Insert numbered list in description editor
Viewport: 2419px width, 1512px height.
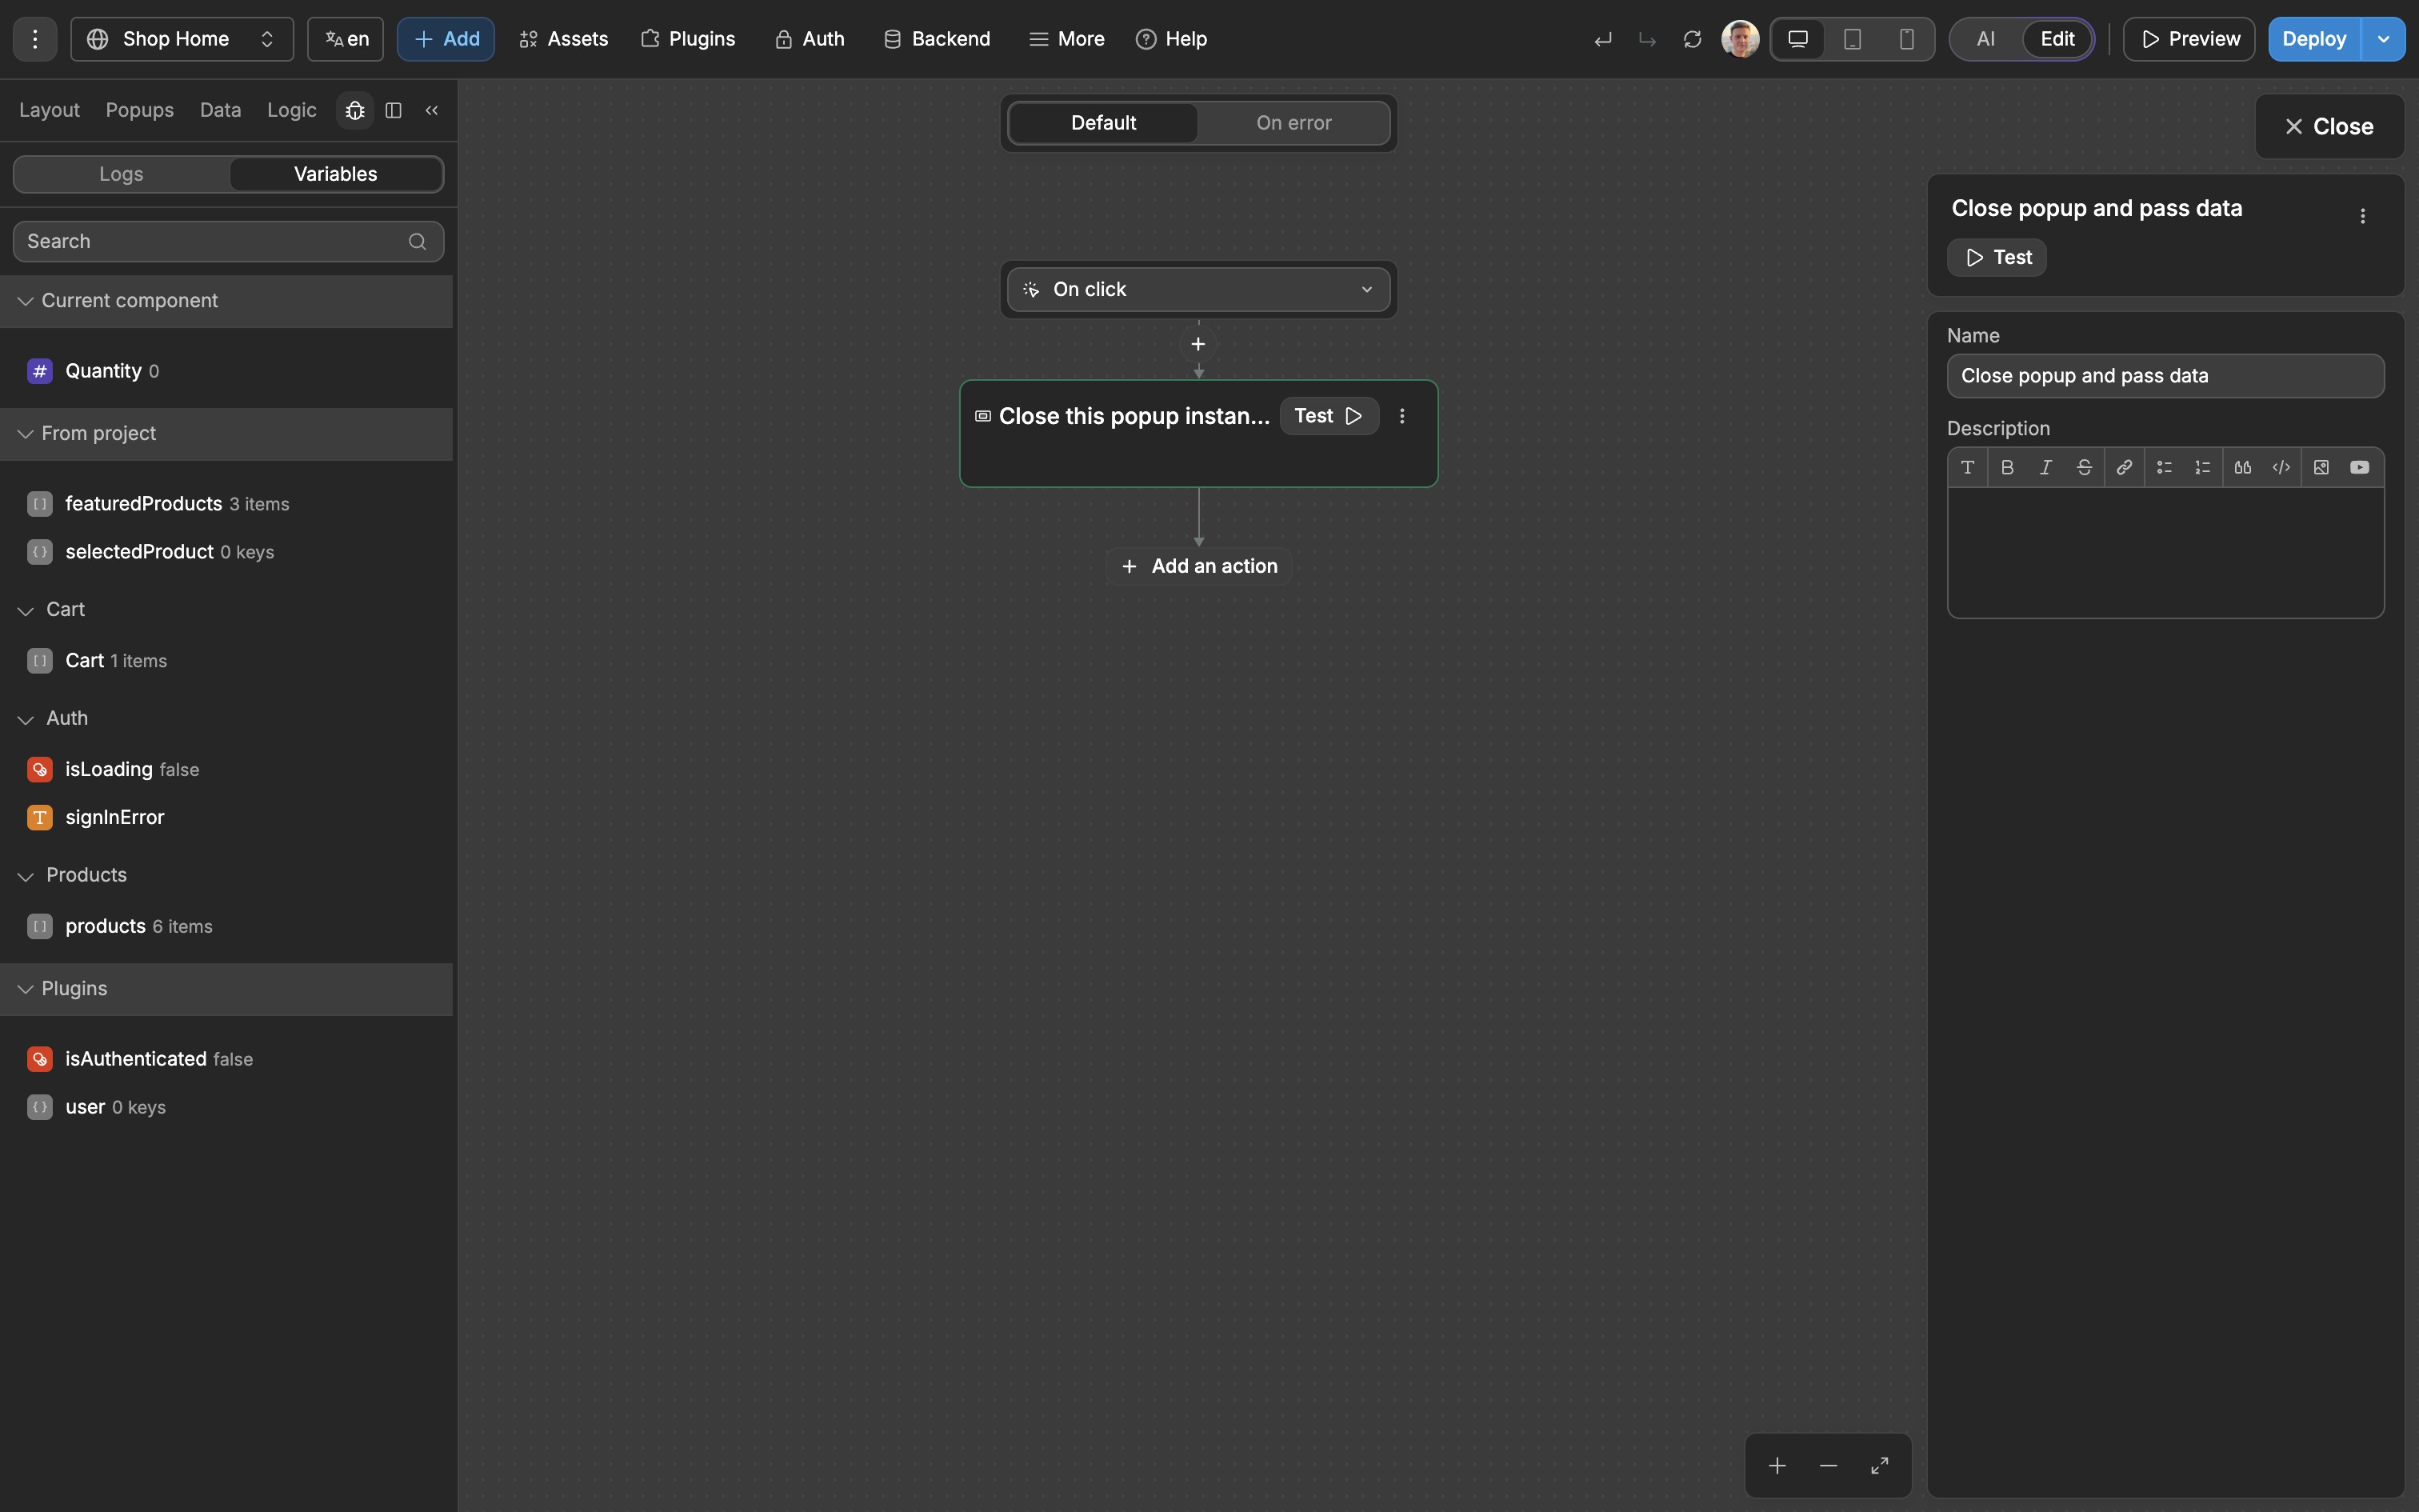pos(2202,467)
